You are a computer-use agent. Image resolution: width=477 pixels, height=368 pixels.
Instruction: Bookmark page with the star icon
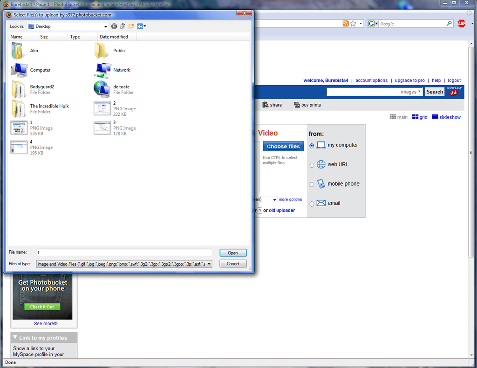pyautogui.click(x=353, y=24)
